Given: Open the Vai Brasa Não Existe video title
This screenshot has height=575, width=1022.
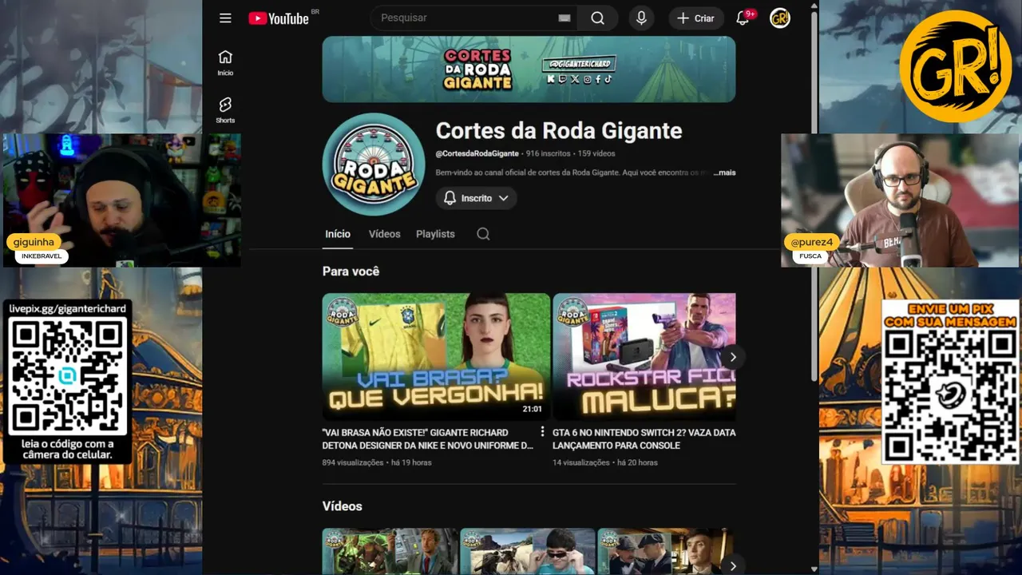Looking at the screenshot, I should [x=428, y=439].
